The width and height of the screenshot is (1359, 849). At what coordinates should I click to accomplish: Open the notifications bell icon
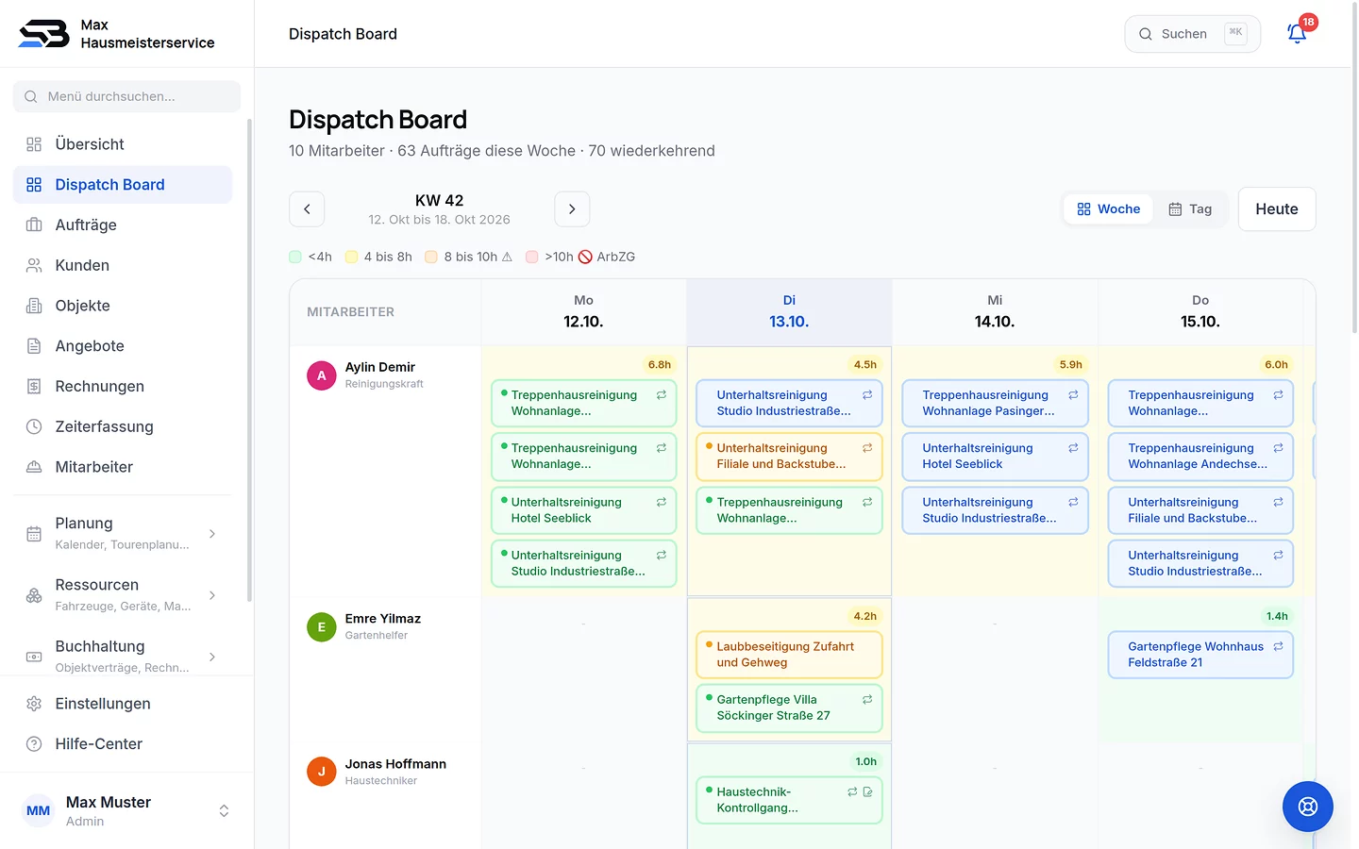click(x=1297, y=34)
